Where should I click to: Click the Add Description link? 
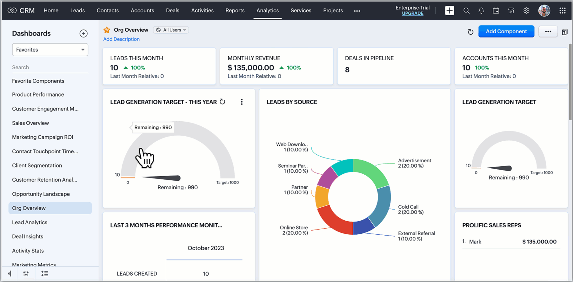[x=121, y=39]
